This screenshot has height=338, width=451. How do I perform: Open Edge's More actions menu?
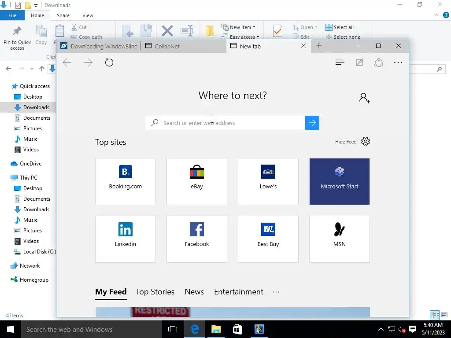(398, 62)
